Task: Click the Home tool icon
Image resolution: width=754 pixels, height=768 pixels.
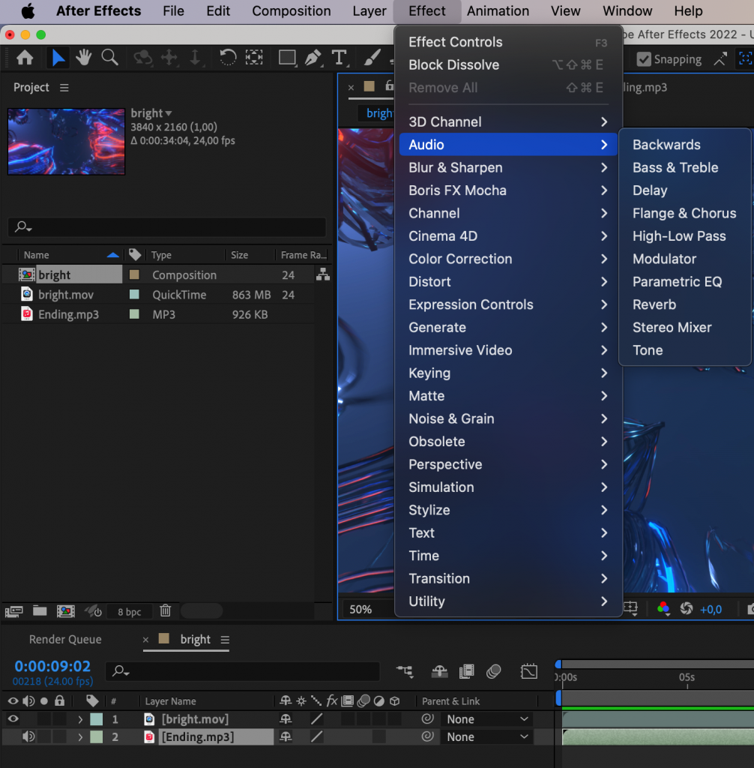Action: pyautogui.click(x=25, y=58)
